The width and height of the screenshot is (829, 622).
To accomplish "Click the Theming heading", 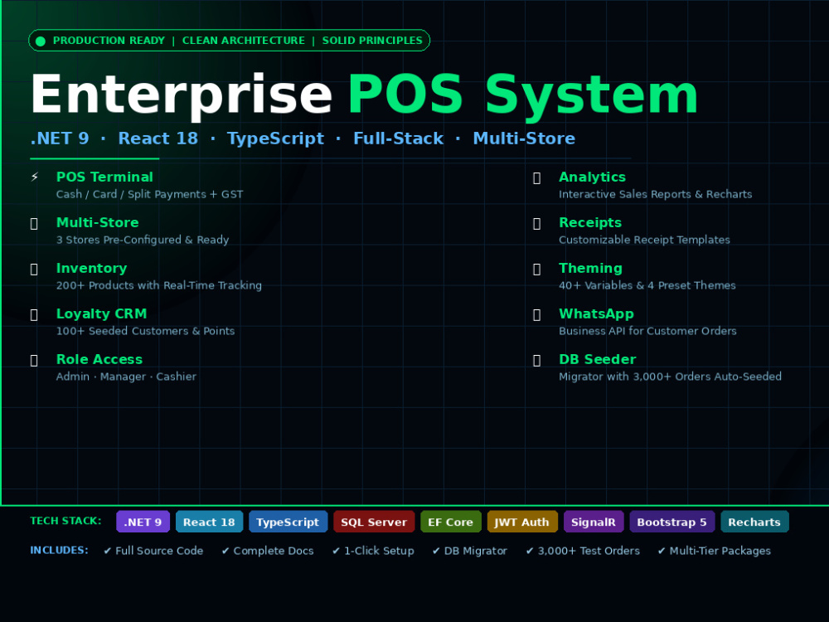I will click(x=590, y=268).
